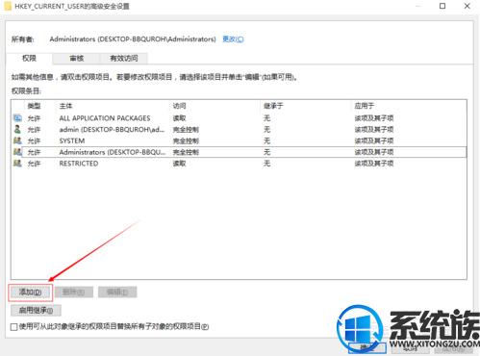This screenshot has width=480, height=356.
Task: Close the advanced security settings window
Action: pyautogui.click(x=467, y=6)
